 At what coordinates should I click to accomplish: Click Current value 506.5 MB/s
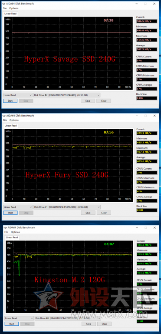[x=147, y=21]
